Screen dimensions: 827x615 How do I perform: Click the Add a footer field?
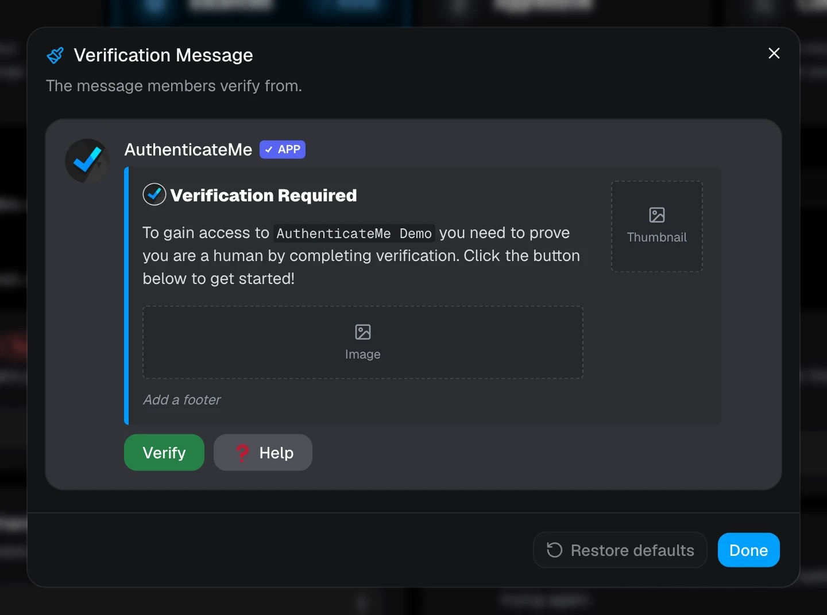pos(181,400)
